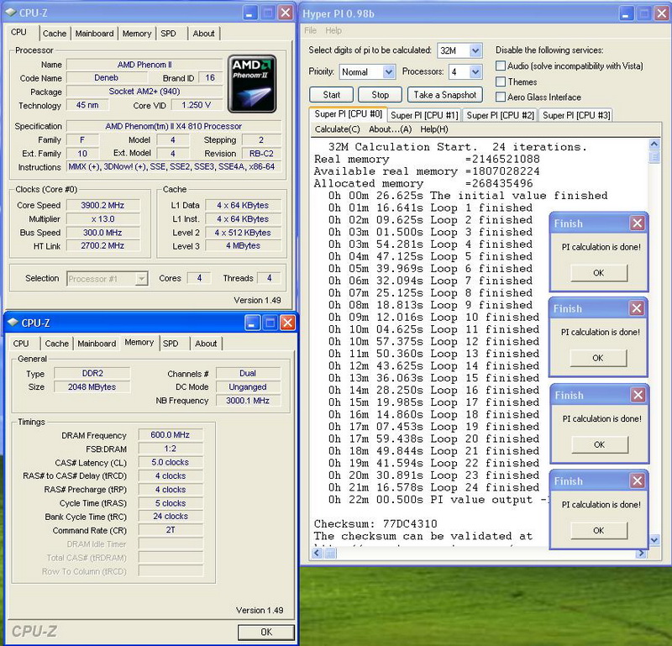Select the SPD tab in Memory CPU-Z window

coord(171,344)
